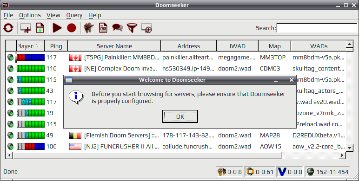Minimize the Welcome to Doomseeker dialog
Image resolution: width=359 pixels, height=181 pixels.
click(276, 80)
